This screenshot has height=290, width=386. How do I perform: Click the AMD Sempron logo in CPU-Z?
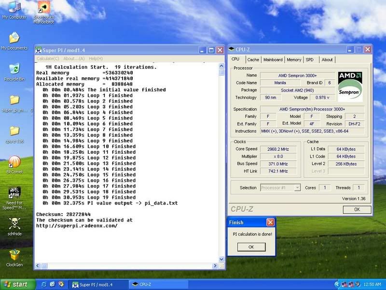point(350,87)
